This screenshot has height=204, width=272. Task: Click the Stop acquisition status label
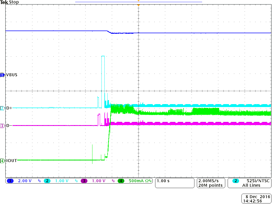click(x=14, y=2)
